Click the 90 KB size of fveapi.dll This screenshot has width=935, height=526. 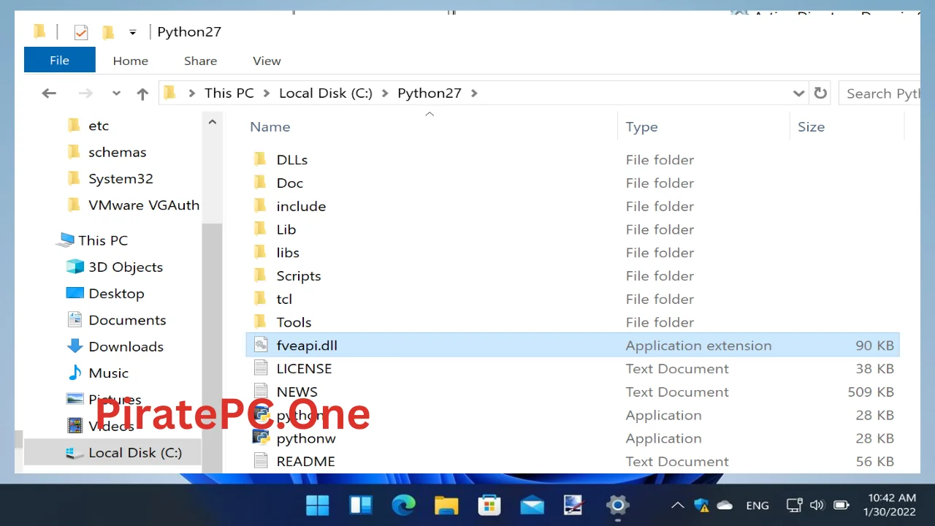pos(874,346)
